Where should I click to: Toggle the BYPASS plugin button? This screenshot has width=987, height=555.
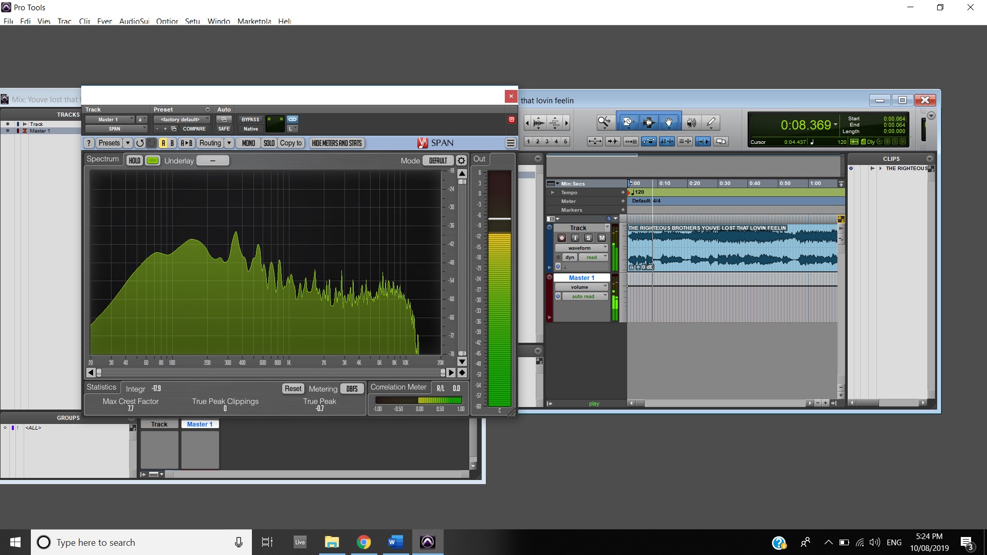point(250,119)
